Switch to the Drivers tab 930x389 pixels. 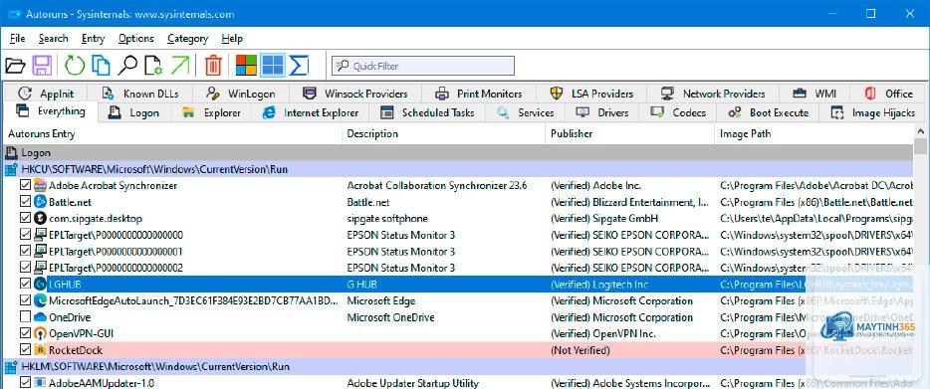(x=602, y=112)
